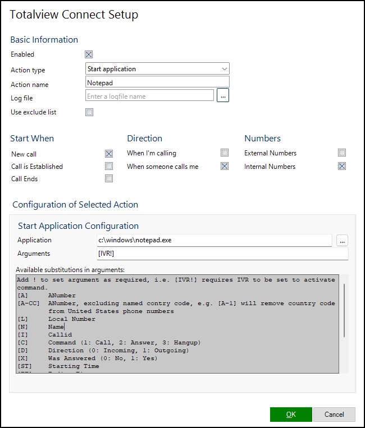Uncheck the Internal Numbers checkbox

pyautogui.click(x=342, y=166)
